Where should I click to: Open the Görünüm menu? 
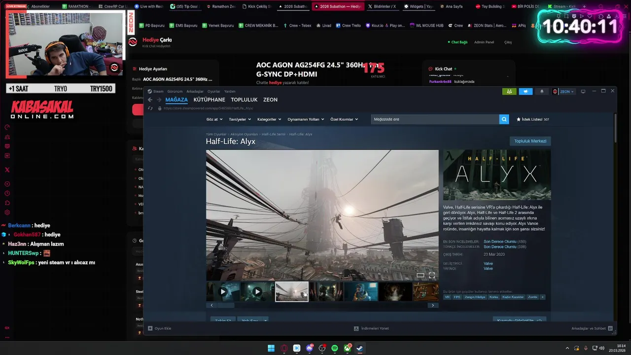click(x=175, y=91)
